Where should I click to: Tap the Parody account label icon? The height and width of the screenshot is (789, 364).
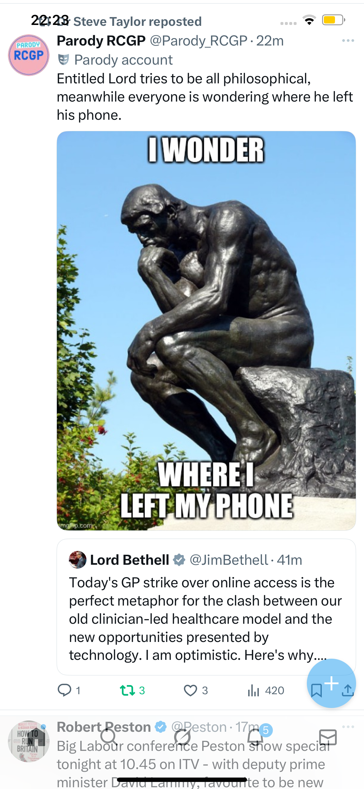pyautogui.click(x=64, y=60)
